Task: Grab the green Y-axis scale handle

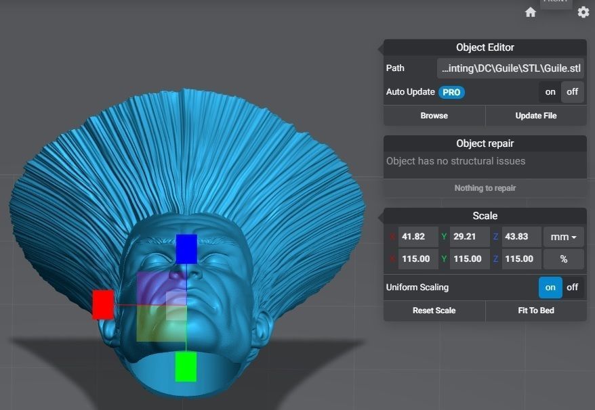Action: coord(186,367)
